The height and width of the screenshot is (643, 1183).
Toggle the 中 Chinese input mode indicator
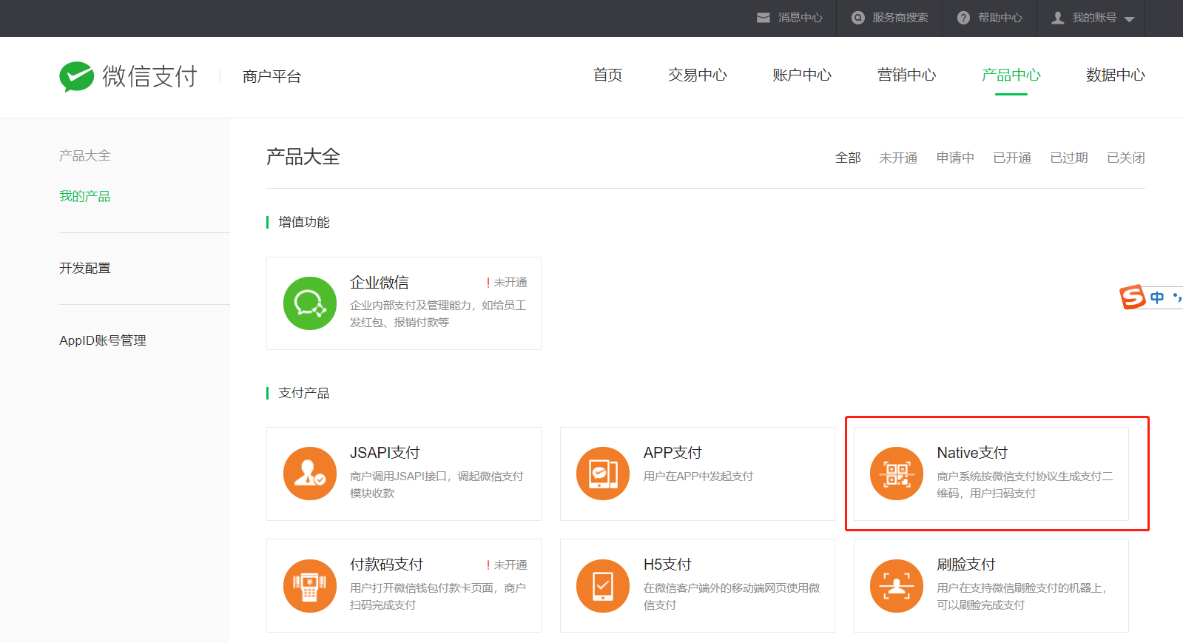point(1157,297)
